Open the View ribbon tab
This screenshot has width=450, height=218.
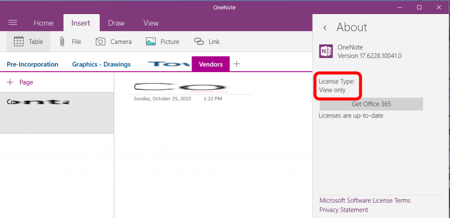tap(151, 23)
